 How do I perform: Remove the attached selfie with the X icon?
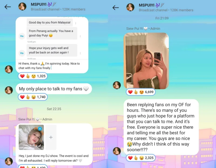[x=40, y=129]
